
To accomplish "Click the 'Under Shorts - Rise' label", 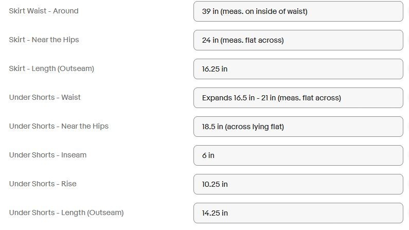I will pos(43,184).
